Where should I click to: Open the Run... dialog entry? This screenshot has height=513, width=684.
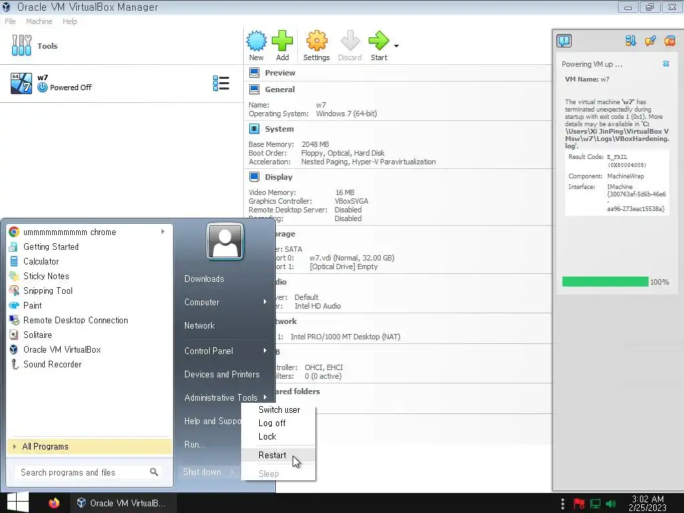coord(195,444)
